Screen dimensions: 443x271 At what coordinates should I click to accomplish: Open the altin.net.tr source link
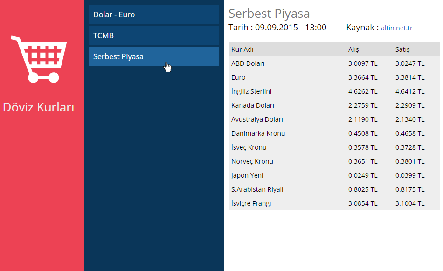397,28
